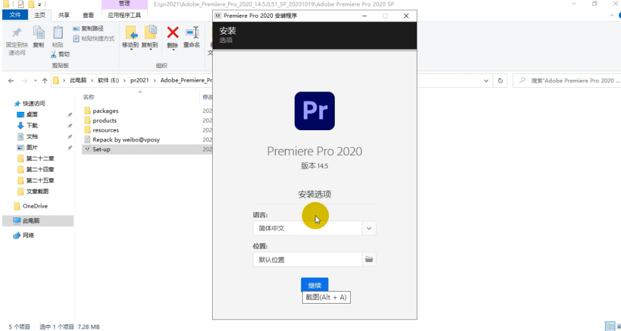The width and height of the screenshot is (621, 331).
Task: Click the folder browse icon next to 默认位置
Action: [x=369, y=259]
